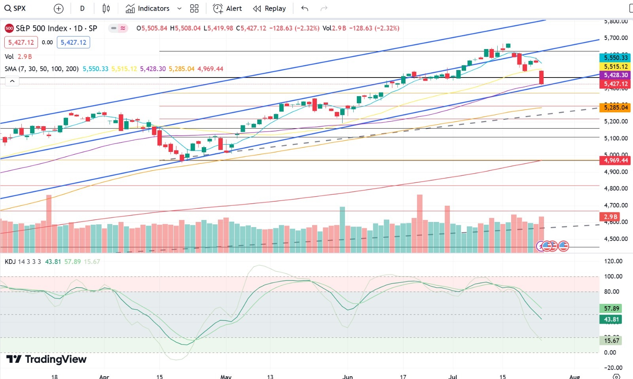The width and height of the screenshot is (633, 379).
Task: Click the SMA 4,969.44 red legend value
Action: [210, 69]
